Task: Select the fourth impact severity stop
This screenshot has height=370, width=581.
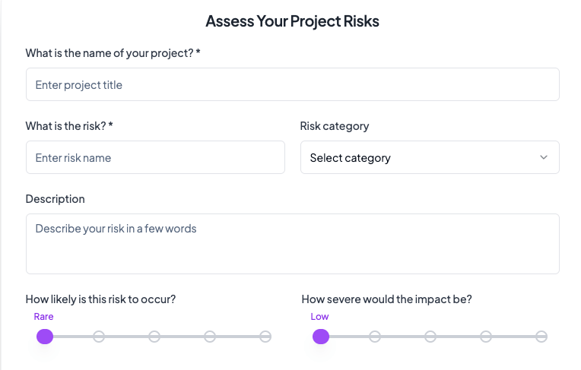Action: pyautogui.click(x=486, y=337)
